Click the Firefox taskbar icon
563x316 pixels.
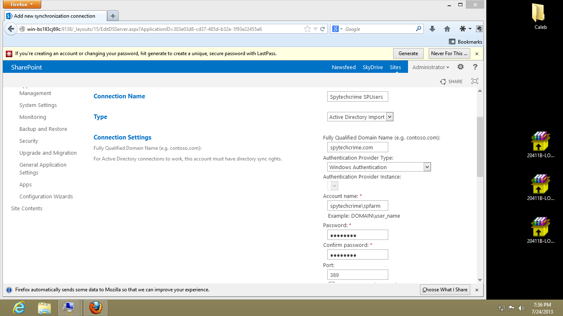(96, 307)
